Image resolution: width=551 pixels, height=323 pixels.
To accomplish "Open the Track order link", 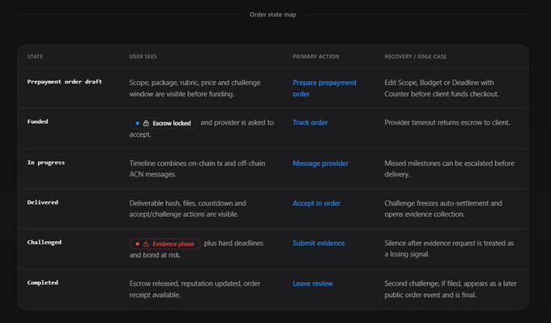I will (x=310, y=122).
